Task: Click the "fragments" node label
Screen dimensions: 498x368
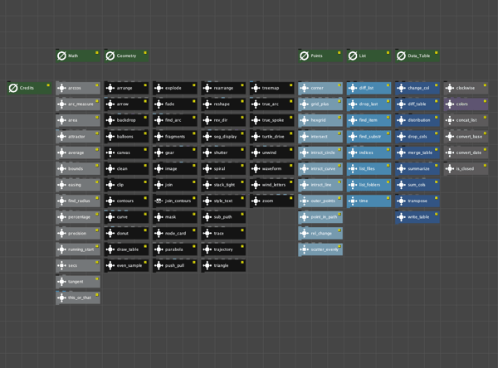Action: [175, 137]
